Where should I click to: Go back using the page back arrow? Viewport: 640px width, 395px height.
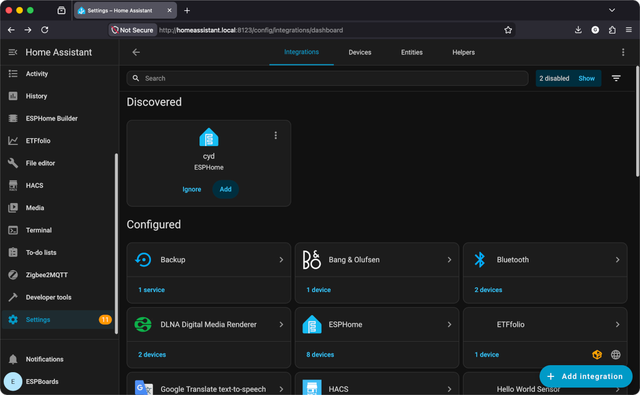(136, 52)
